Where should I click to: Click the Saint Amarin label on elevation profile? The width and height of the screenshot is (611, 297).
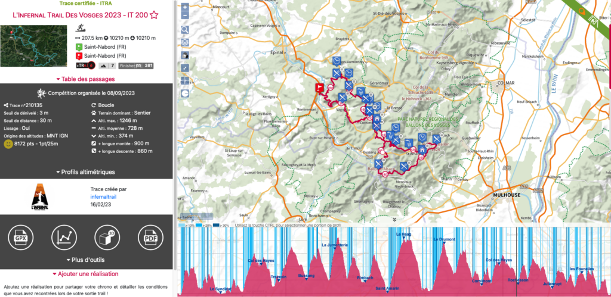pos(387,289)
